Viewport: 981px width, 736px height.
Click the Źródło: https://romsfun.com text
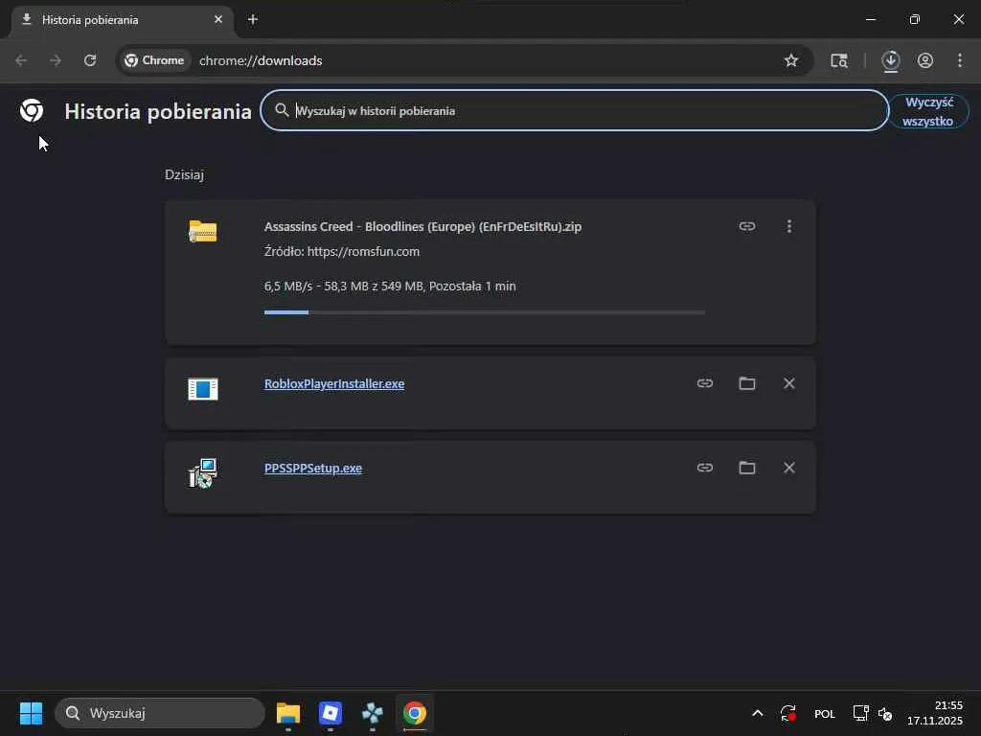click(x=342, y=252)
